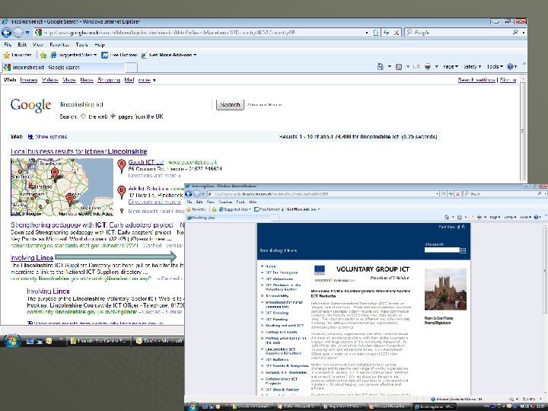Image resolution: width=548 pixels, height=411 pixels.
Task: Click Help question mark in Google window command bar
Action: 510,66
